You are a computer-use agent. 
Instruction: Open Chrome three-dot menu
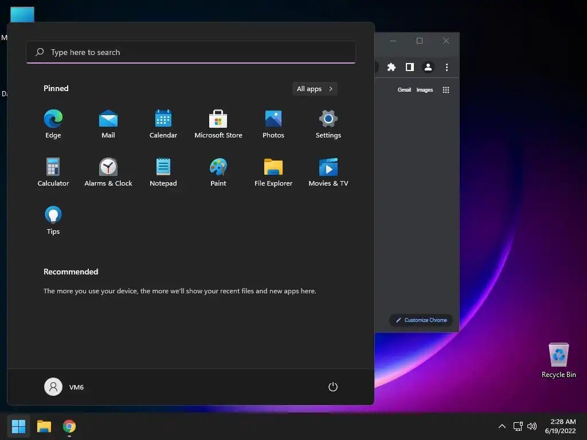446,67
